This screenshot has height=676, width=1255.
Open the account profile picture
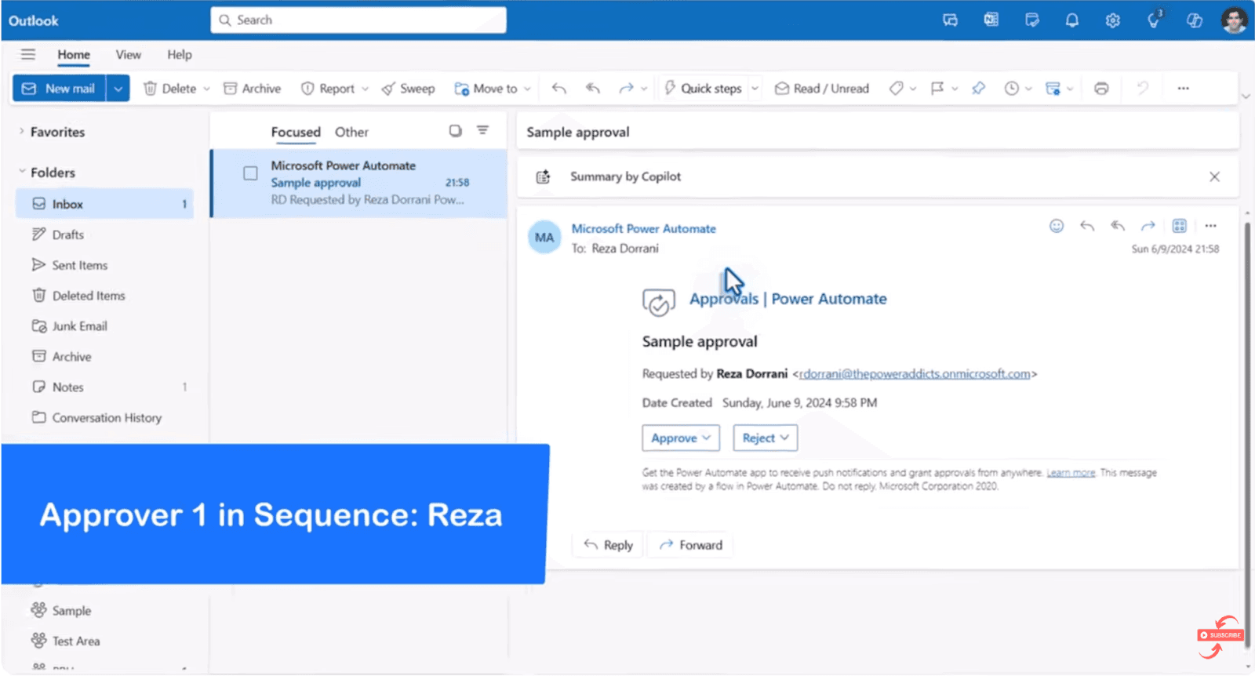click(x=1234, y=20)
